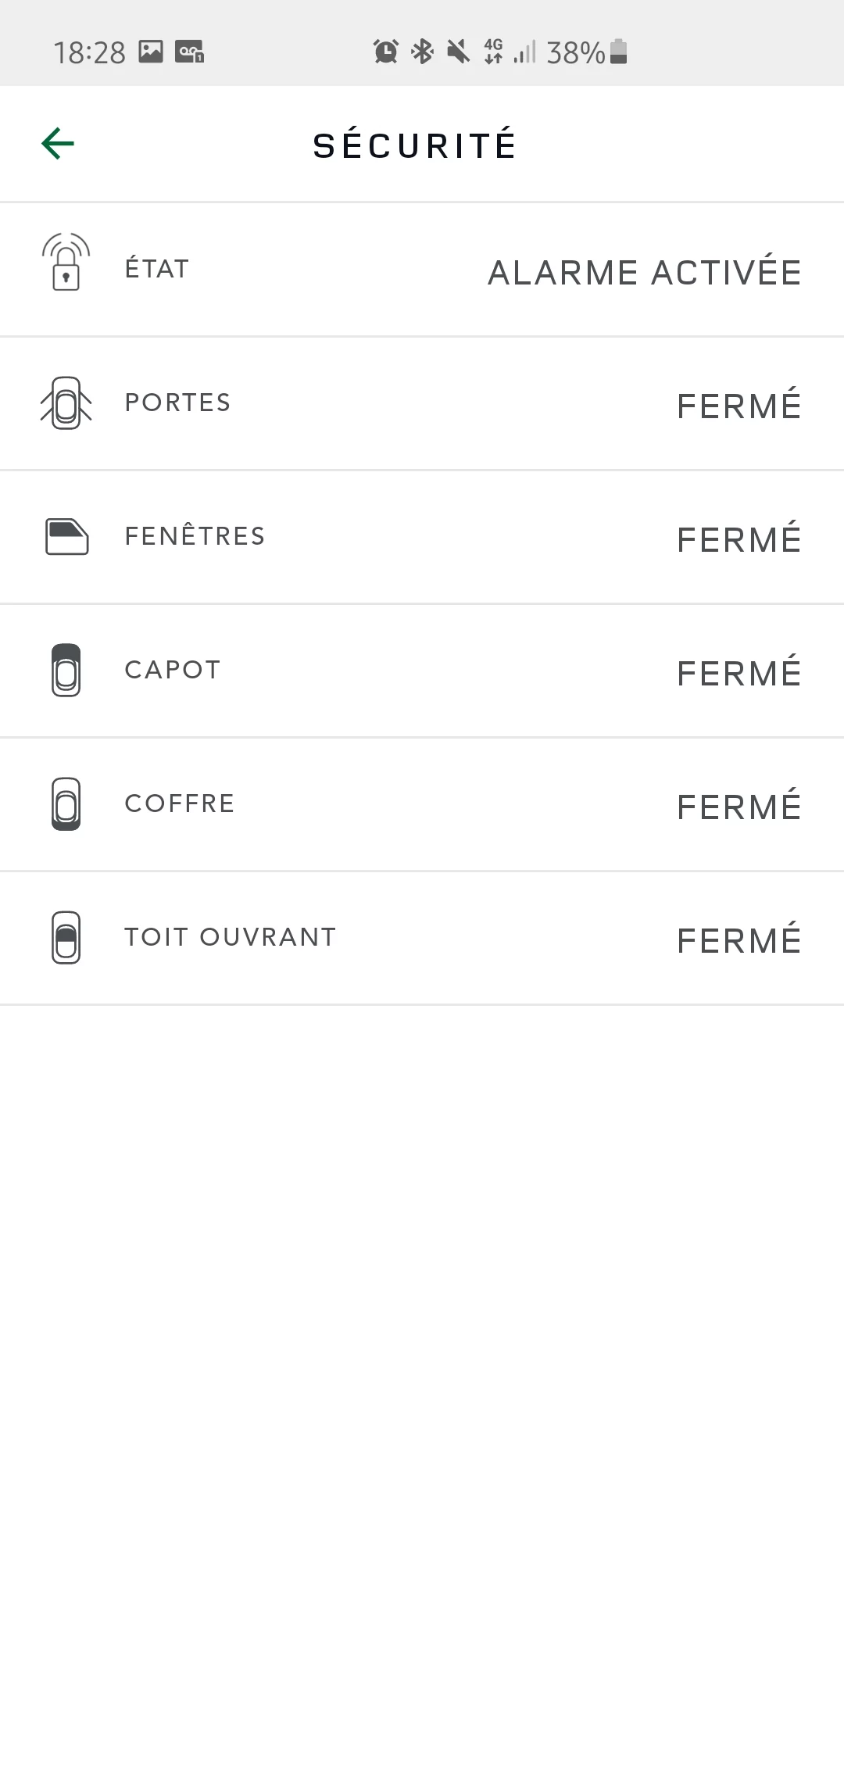Tap the alarm clock icon in the status bar
The image size is (844, 1782).
(385, 52)
